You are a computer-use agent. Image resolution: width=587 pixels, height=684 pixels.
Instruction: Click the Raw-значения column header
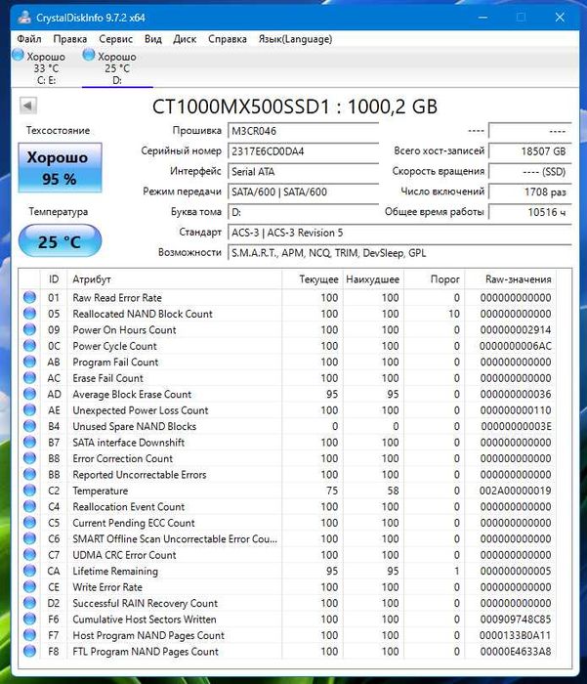pyautogui.click(x=511, y=279)
